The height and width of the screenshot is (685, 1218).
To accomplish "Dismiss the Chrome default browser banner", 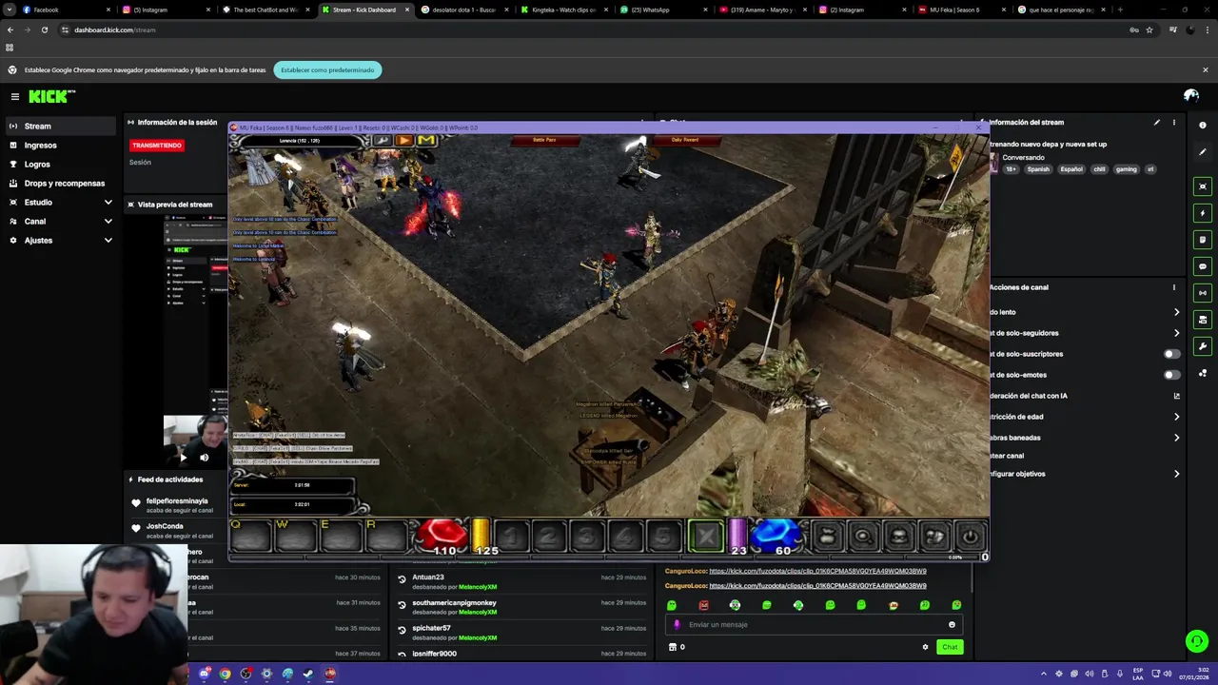I will (x=1205, y=69).
